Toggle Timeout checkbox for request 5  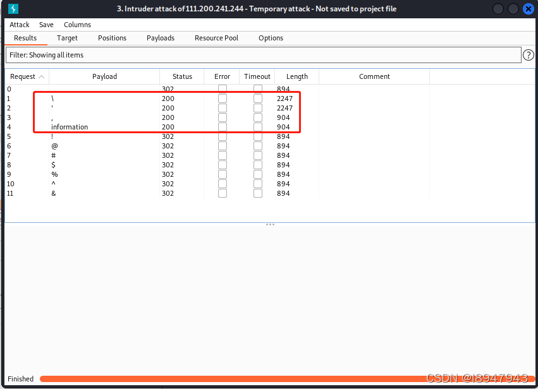pyautogui.click(x=258, y=136)
